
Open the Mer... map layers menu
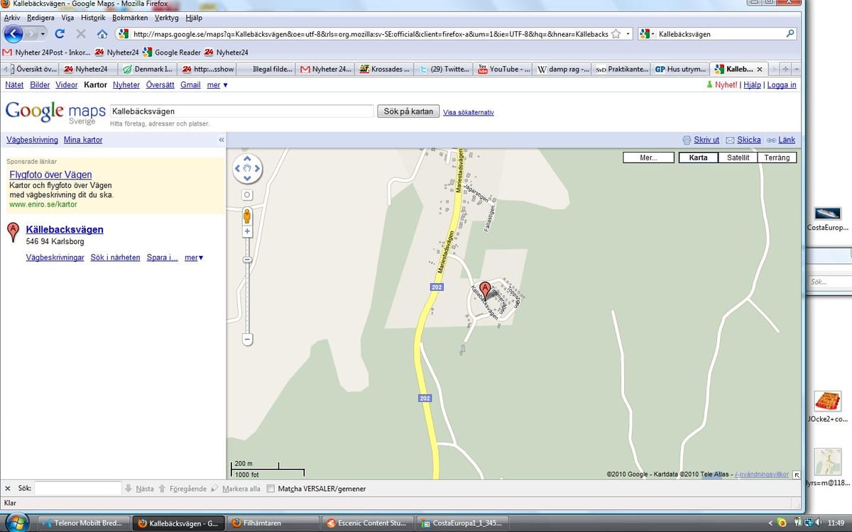click(x=648, y=157)
